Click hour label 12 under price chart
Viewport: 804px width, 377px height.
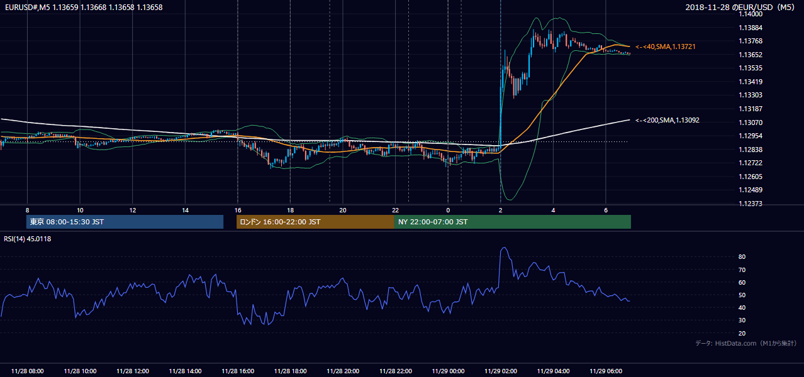(133, 210)
